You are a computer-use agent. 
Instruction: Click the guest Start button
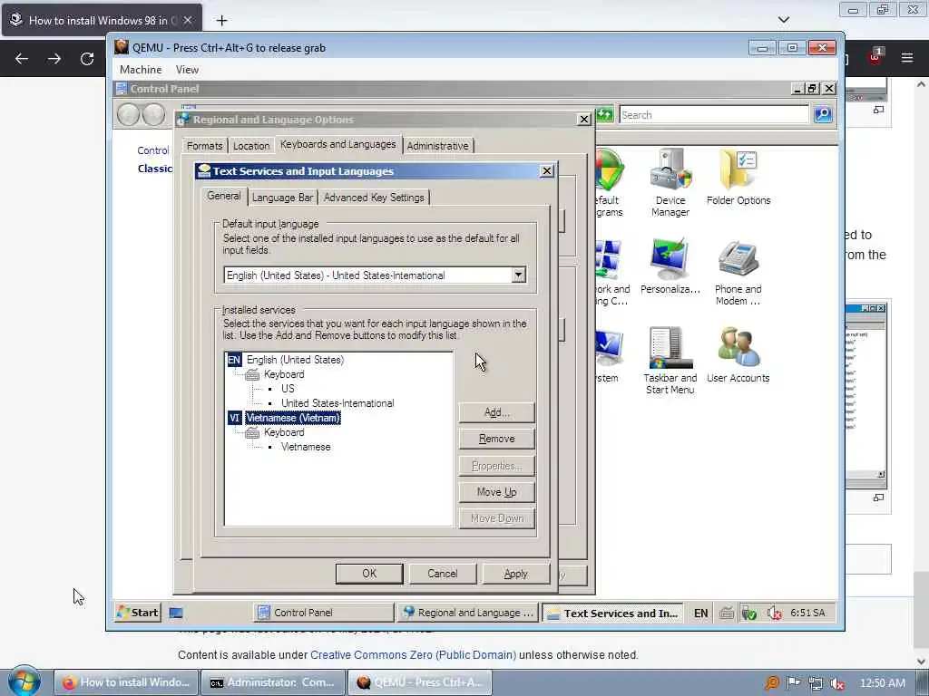(138, 613)
